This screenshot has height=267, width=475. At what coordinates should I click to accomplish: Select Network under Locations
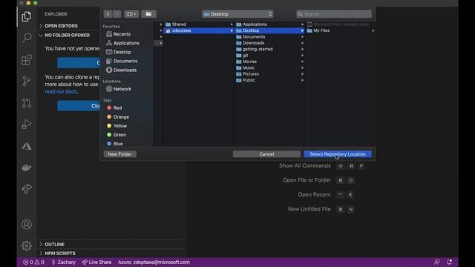(119, 89)
